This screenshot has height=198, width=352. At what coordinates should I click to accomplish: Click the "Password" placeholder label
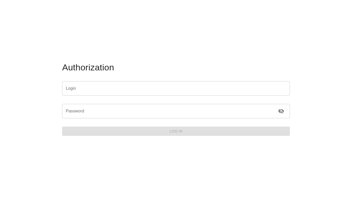click(75, 111)
